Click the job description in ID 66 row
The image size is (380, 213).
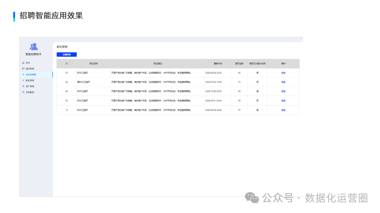[x=151, y=91]
